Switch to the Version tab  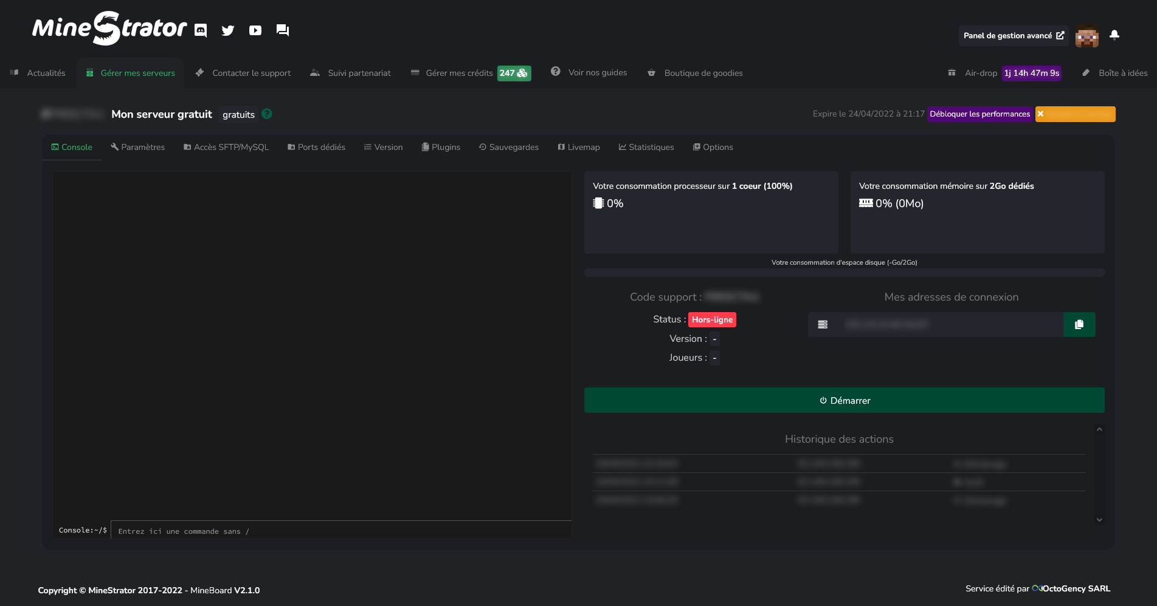pos(383,147)
